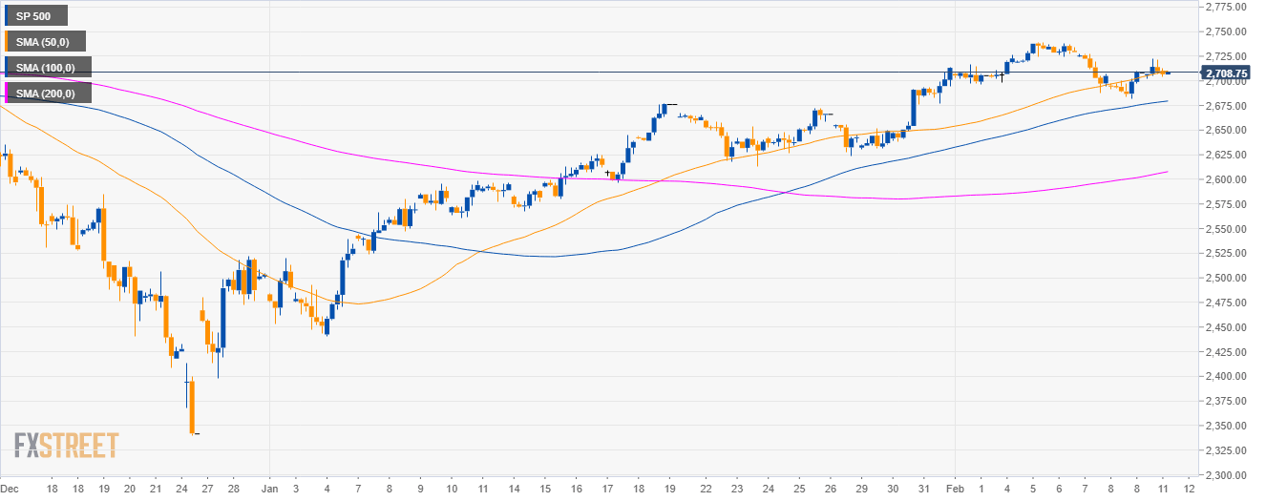Image resolution: width=1266 pixels, height=501 pixels.
Task: Click the Jan label on the date axis
Action: [x=272, y=488]
